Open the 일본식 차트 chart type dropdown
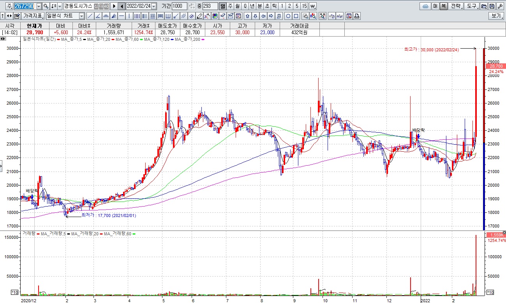Image resolution: width=506 pixels, height=303 pixels. pos(81,16)
